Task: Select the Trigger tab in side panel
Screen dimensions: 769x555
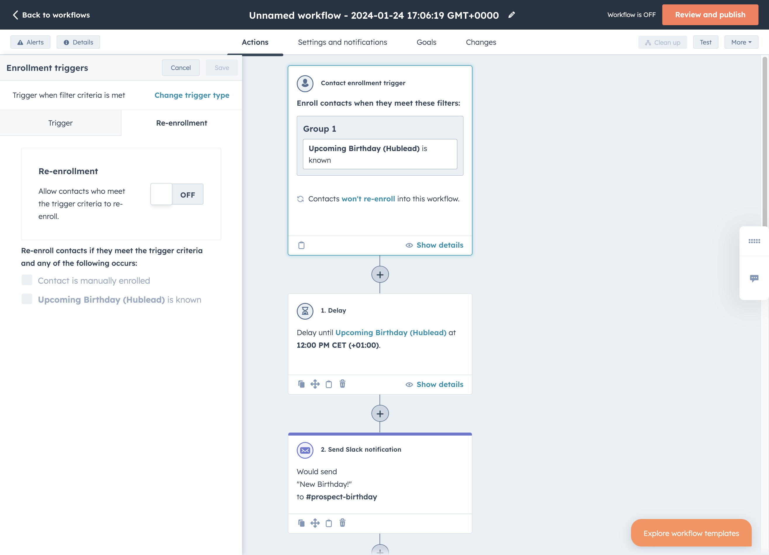Action: 60,123
